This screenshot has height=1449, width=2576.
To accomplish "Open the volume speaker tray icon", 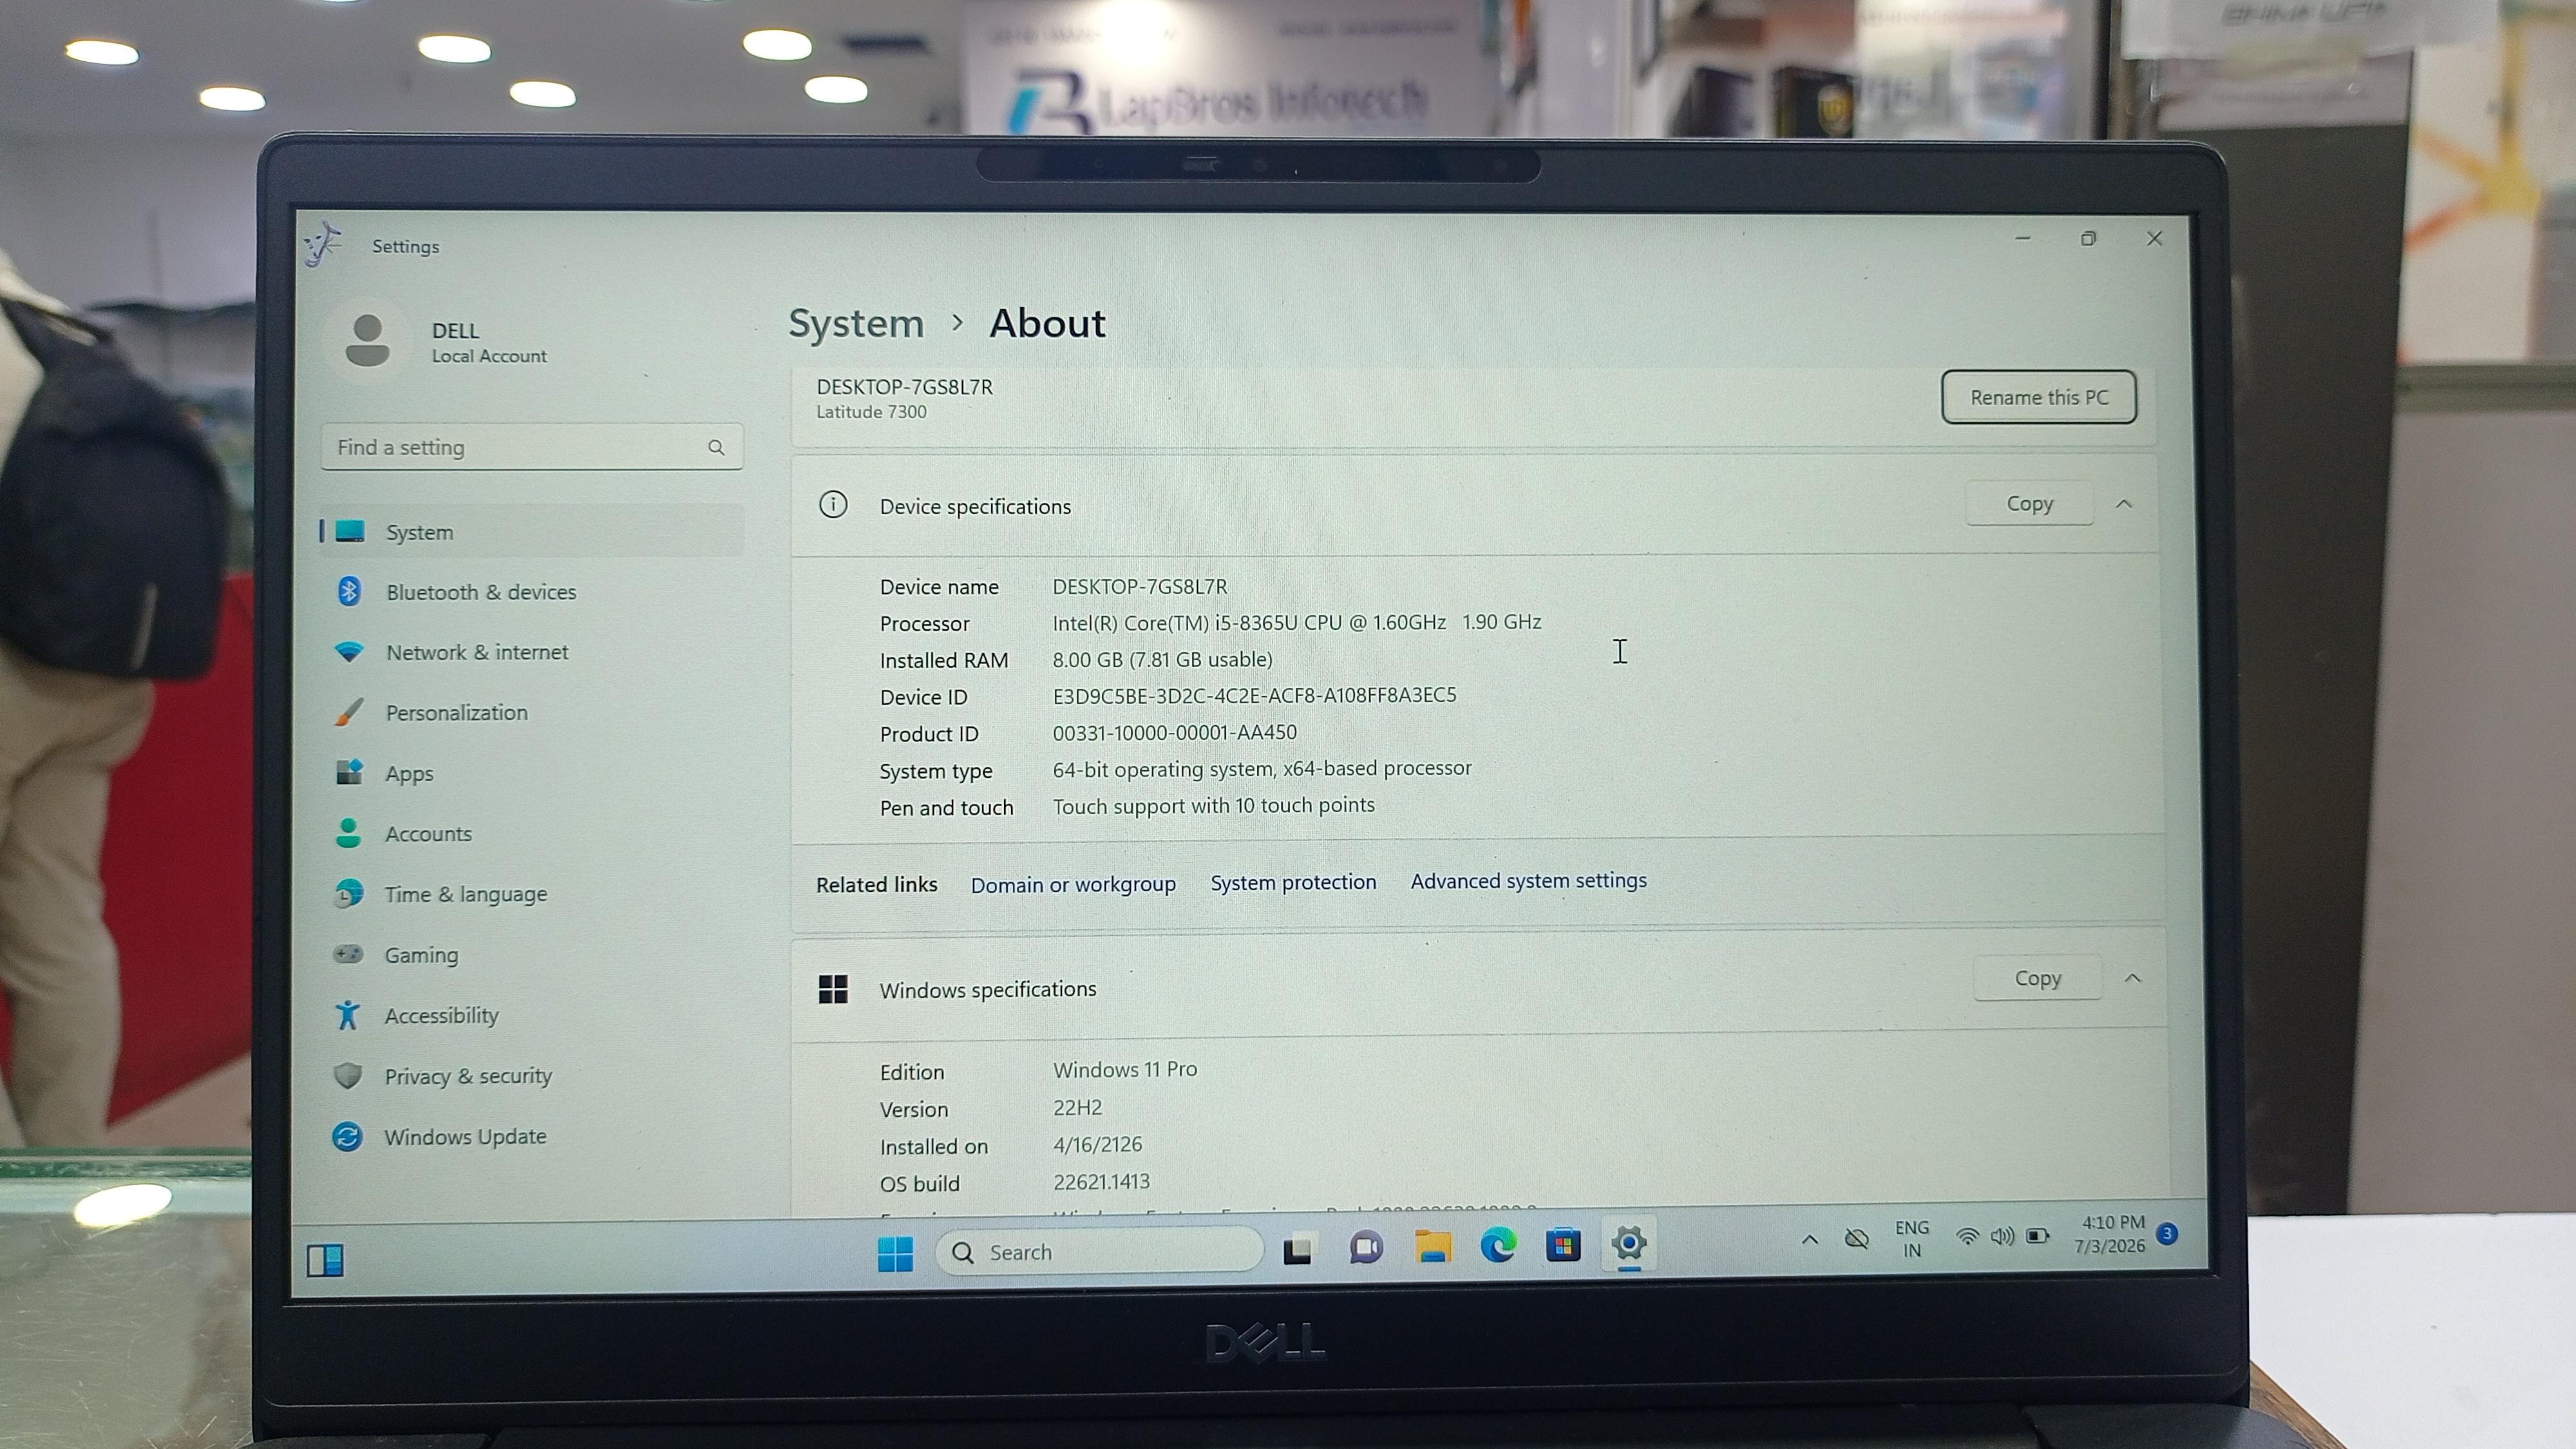I will click(2002, 1237).
